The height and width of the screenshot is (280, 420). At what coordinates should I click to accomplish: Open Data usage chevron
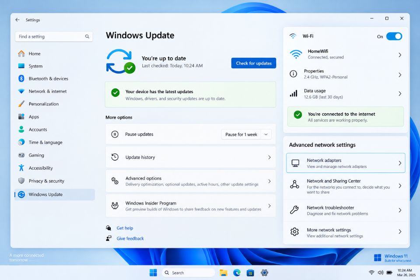coord(399,94)
